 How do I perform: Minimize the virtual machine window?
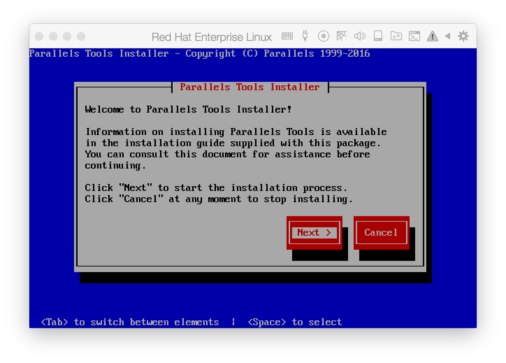(x=53, y=36)
